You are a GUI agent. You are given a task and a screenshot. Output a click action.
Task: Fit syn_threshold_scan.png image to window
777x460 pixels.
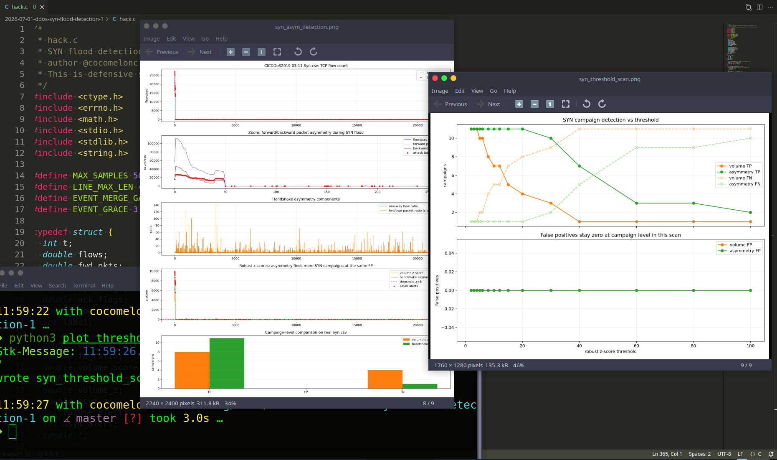point(566,104)
